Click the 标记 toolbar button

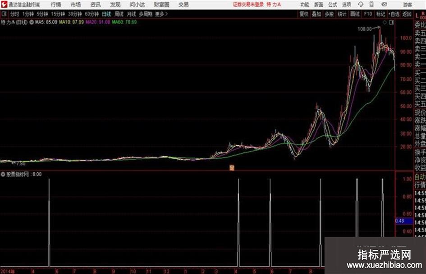pyautogui.click(x=380, y=14)
